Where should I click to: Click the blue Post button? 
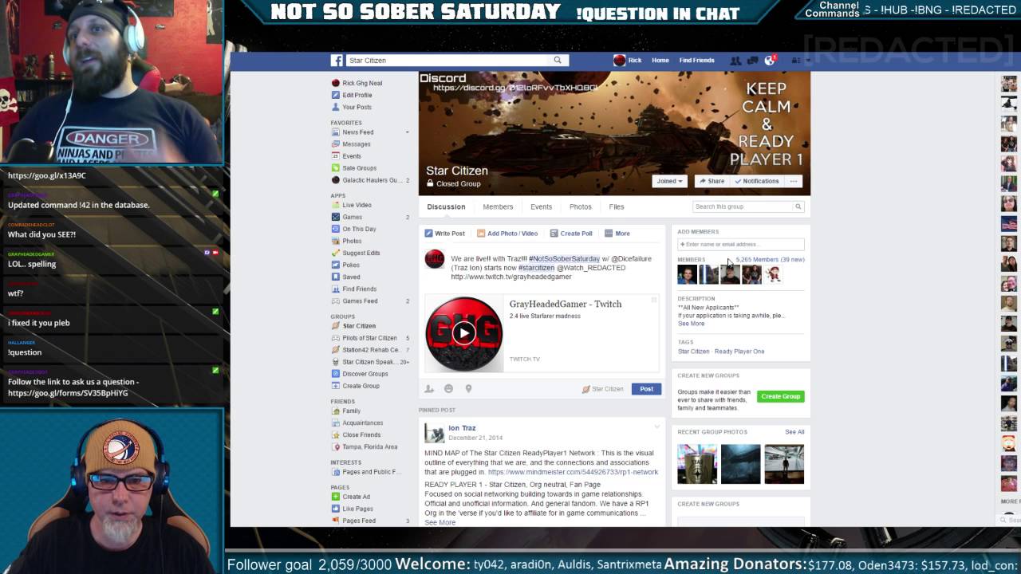(x=646, y=389)
